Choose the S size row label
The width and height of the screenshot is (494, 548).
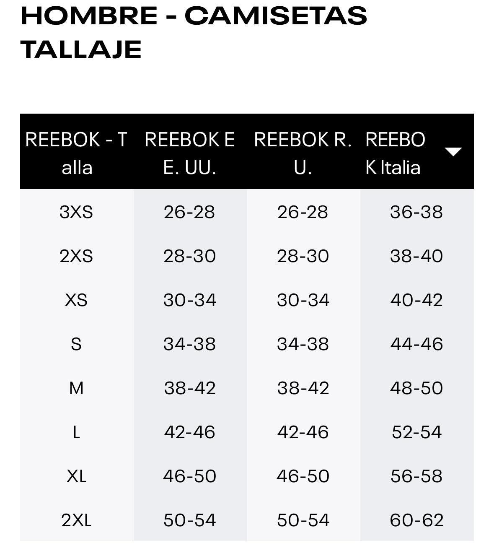pos(76,344)
